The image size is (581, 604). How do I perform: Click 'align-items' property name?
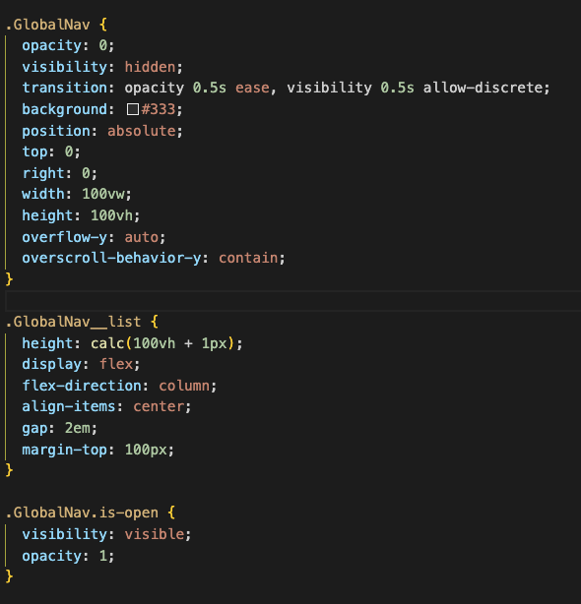[x=69, y=406]
